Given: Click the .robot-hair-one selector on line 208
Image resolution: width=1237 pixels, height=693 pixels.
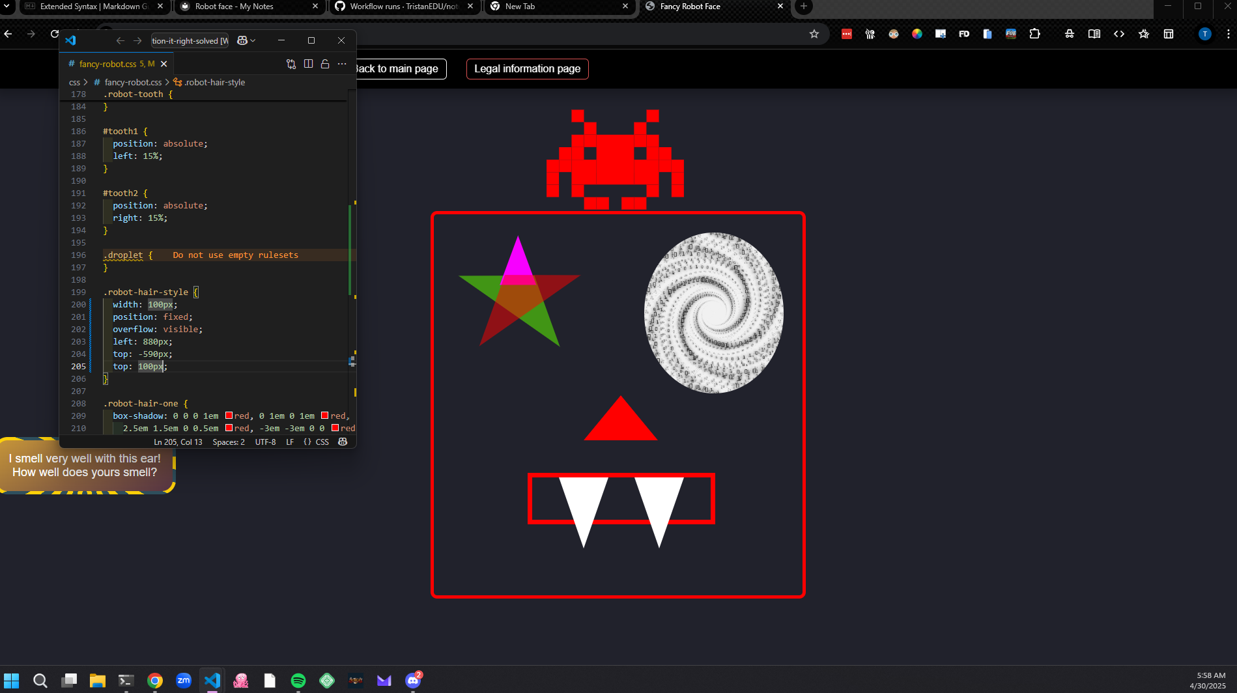Looking at the screenshot, I should (141, 403).
